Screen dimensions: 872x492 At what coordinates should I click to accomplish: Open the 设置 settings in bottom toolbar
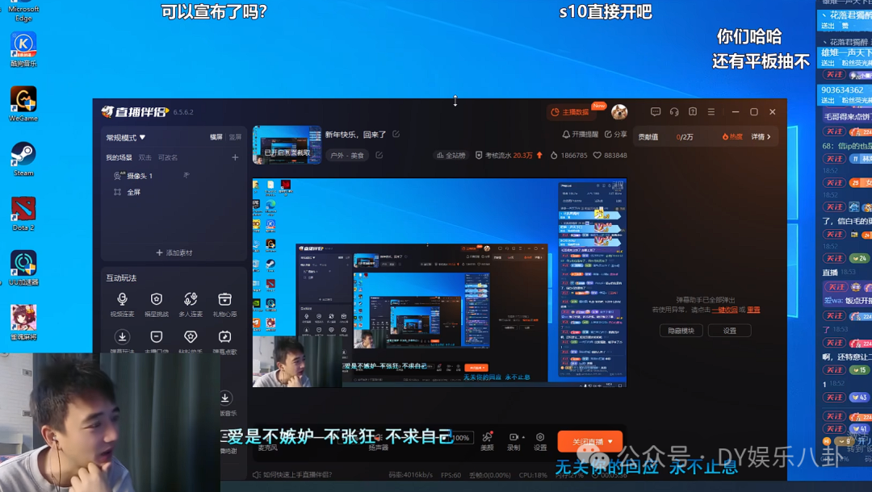coord(540,441)
